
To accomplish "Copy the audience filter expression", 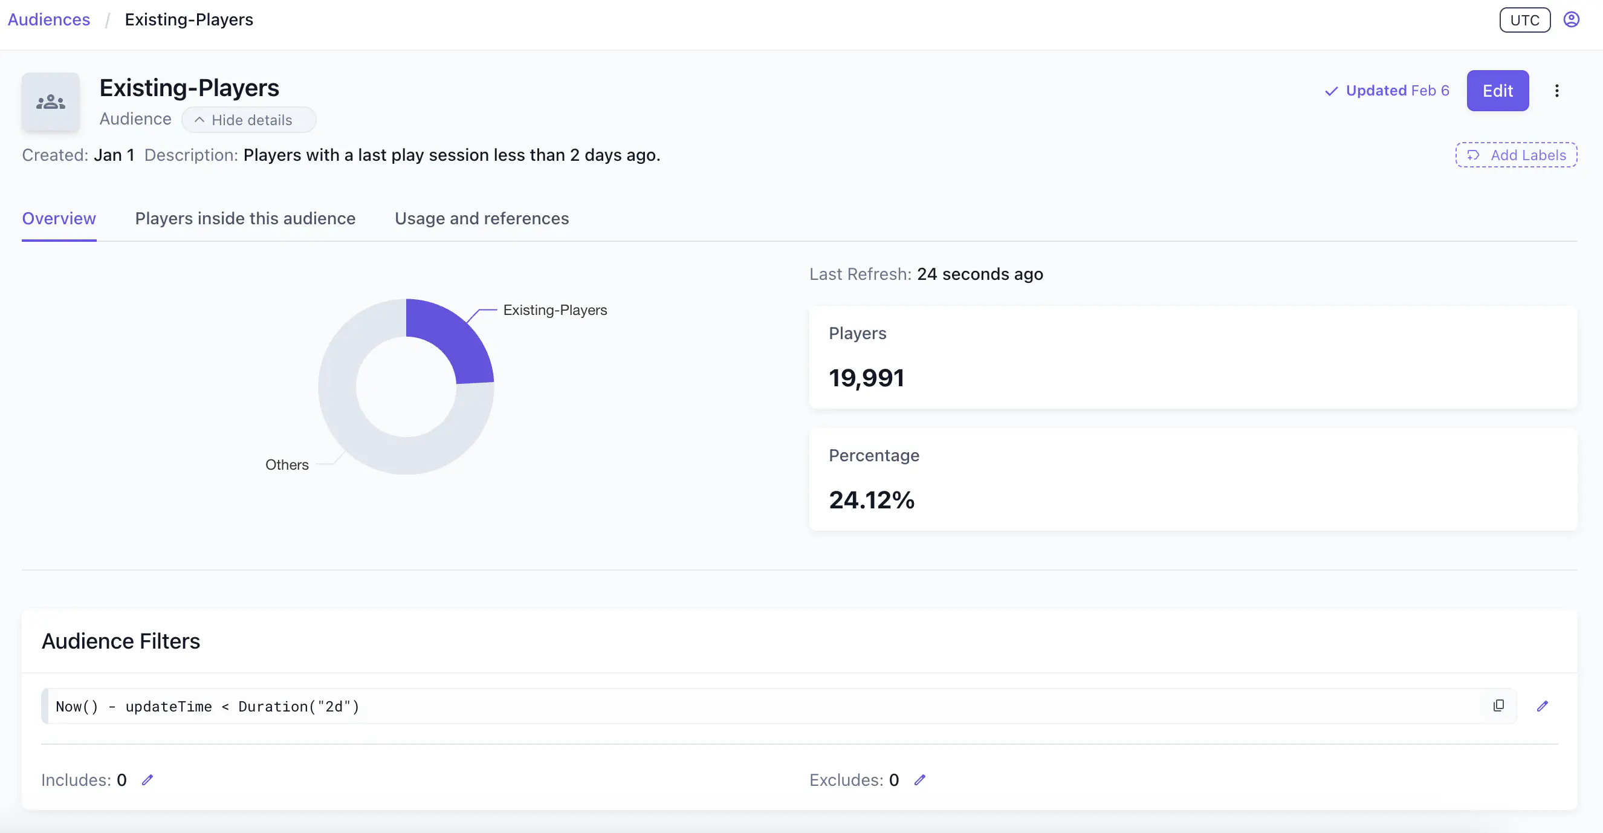I will 1498,705.
